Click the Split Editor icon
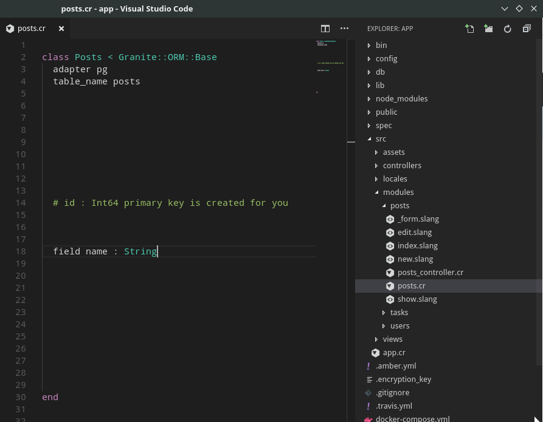Image resolution: width=543 pixels, height=422 pixels. click(325, 29)
